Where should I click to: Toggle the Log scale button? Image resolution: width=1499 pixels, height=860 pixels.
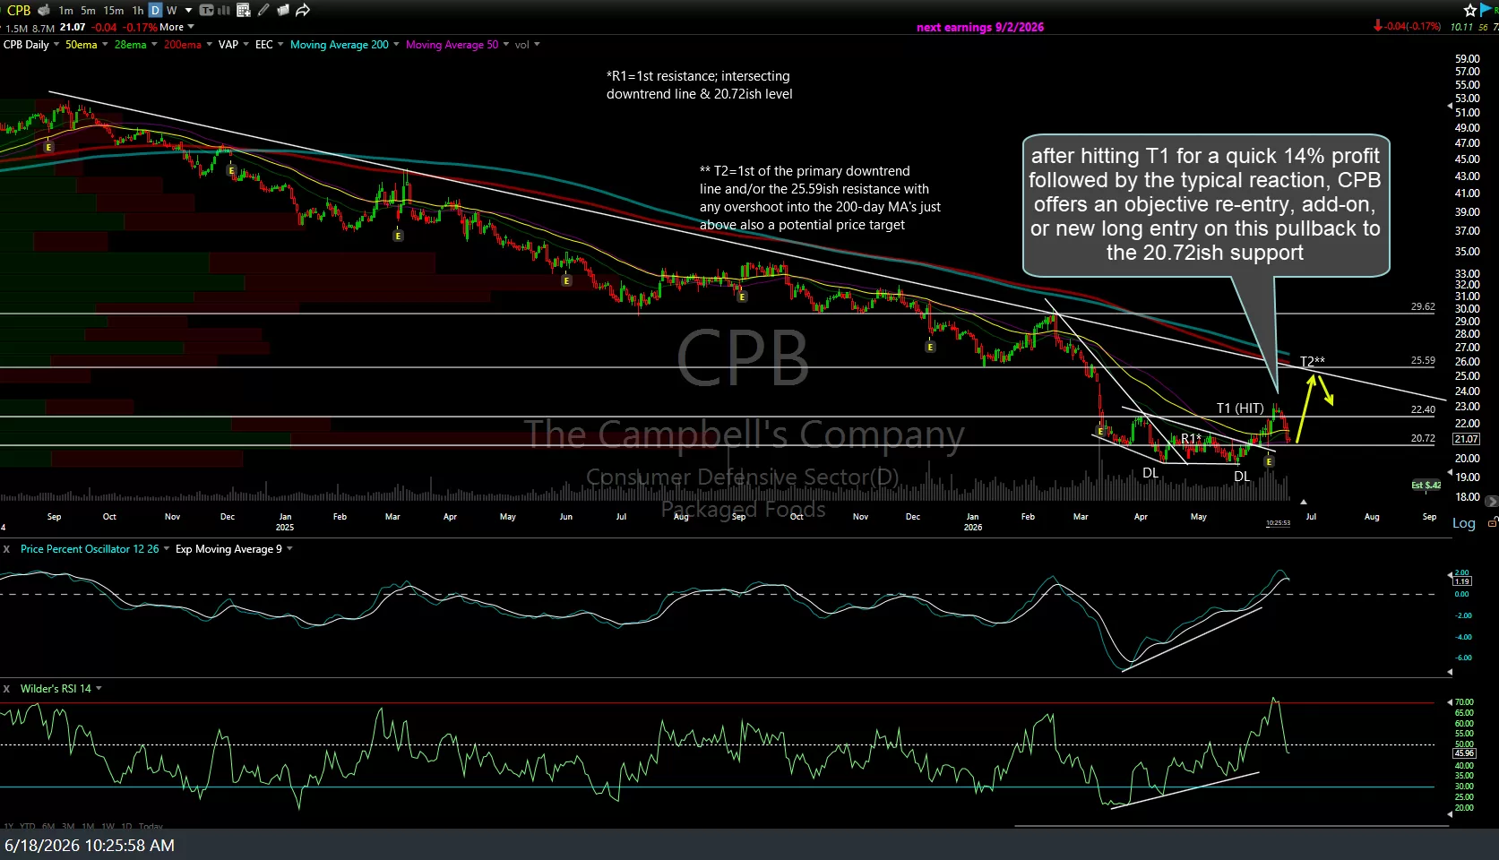(x=1463, y=523)
